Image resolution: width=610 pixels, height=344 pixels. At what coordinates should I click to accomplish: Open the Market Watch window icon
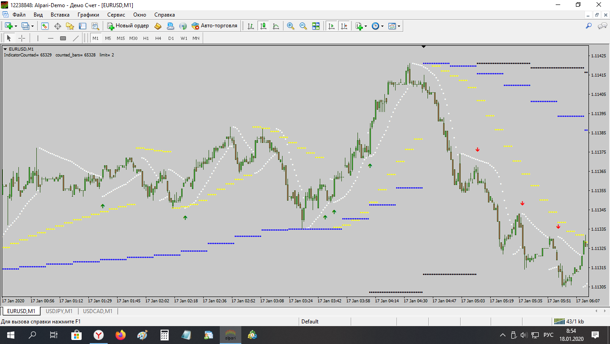click(45, 26)
